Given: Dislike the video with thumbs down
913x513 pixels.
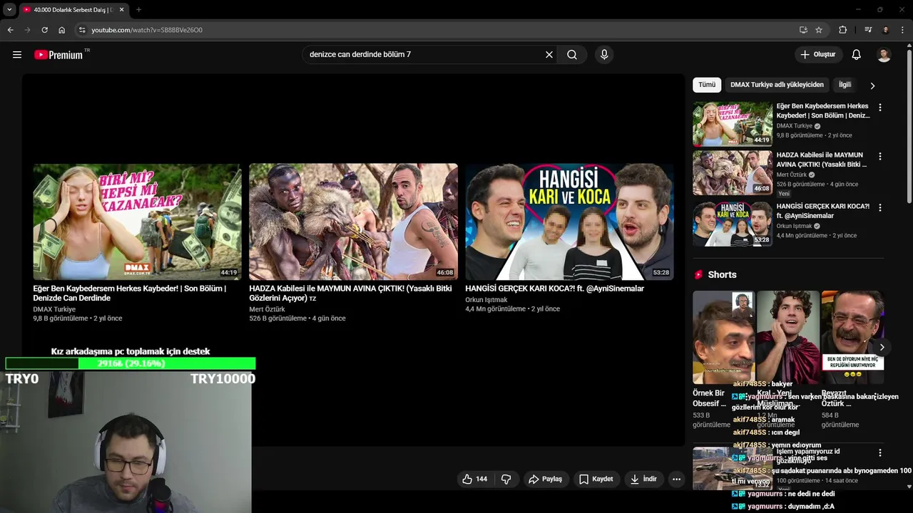Looking at the screenshot, I should coord(506,480).
